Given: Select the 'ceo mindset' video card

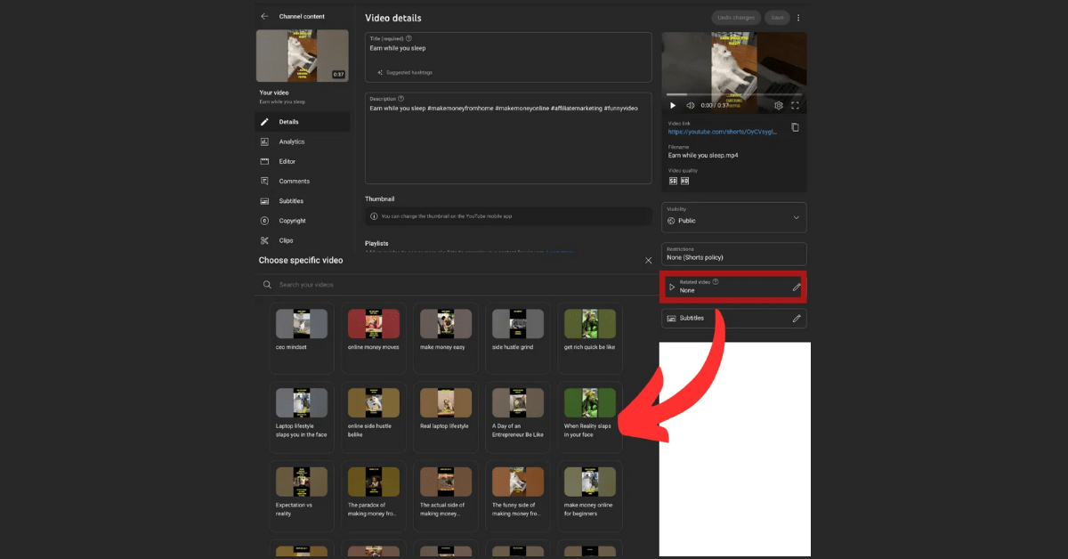Looking at the screenshot, I should click(302, 338).
